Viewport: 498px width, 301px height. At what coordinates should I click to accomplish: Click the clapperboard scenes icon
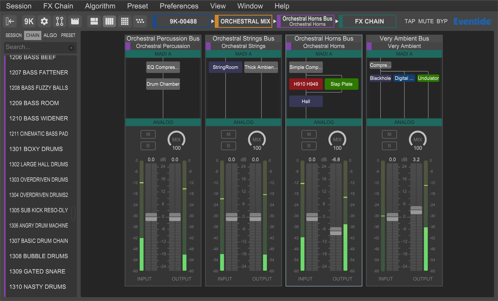pos(75,21)
